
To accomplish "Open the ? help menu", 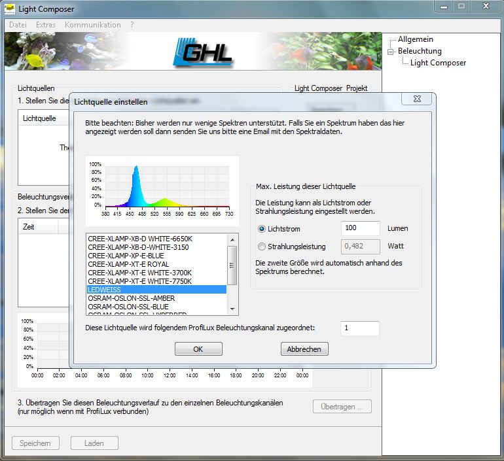I will click(x=132, y=25).
